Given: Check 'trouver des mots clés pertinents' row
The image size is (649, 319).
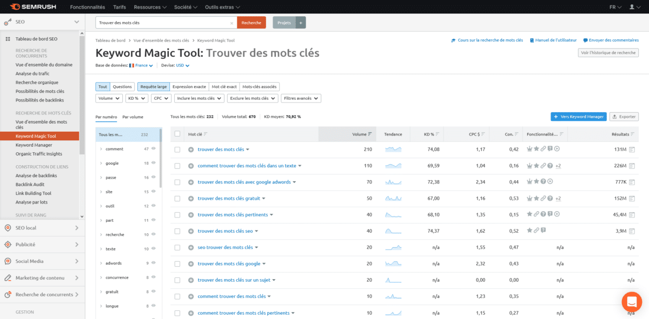Looking at the screenshot, I should 177,215.
